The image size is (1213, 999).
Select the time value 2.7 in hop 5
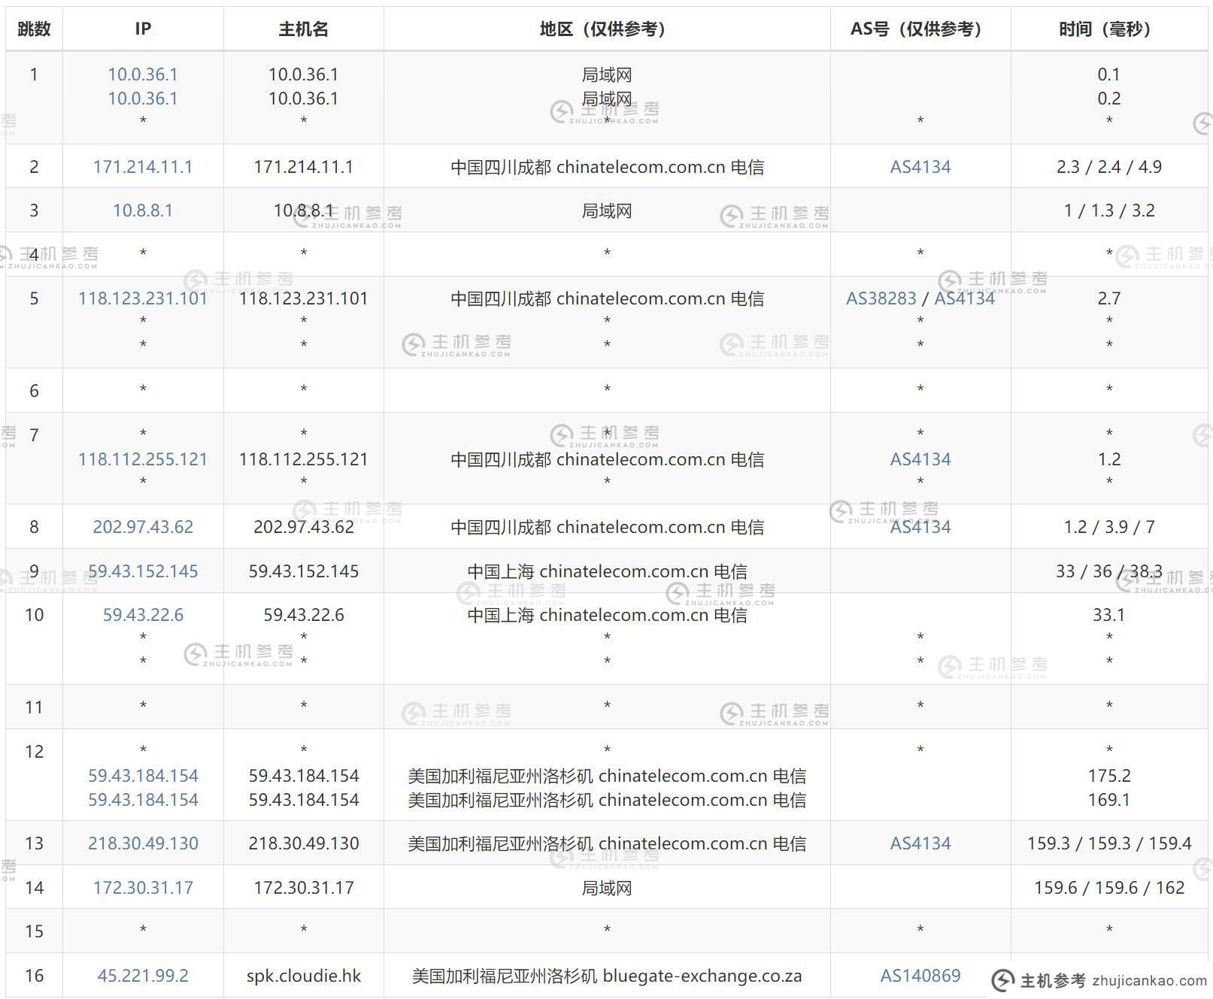pyautogui.click(x=1109, y=298)
